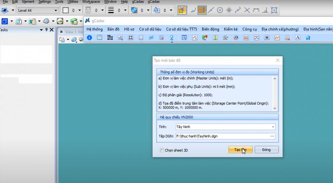Click the active color white swatch
The height and width of the screenshot is (183, 333).
[x=66, y=10]
